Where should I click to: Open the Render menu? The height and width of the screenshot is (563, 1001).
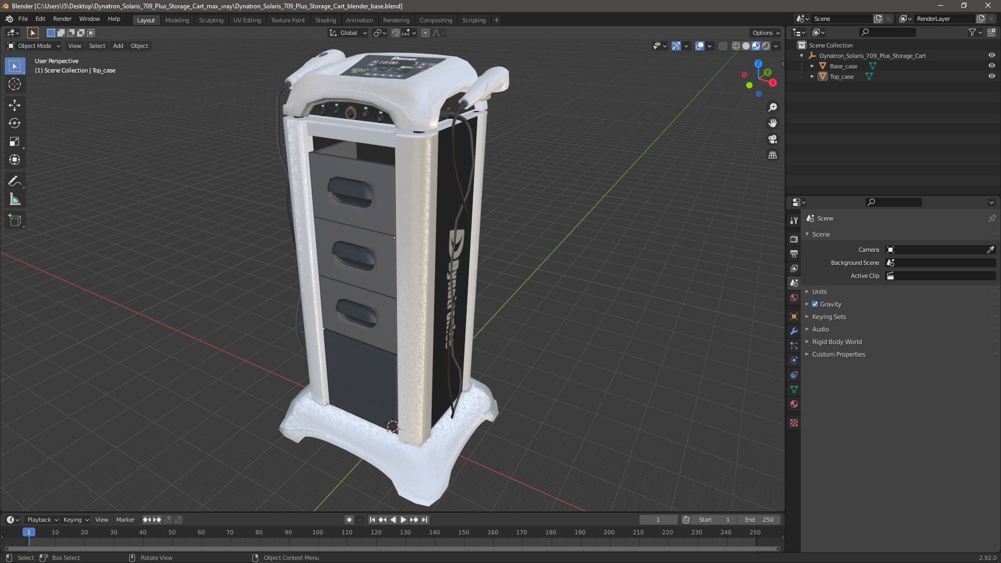pos(62,19)
